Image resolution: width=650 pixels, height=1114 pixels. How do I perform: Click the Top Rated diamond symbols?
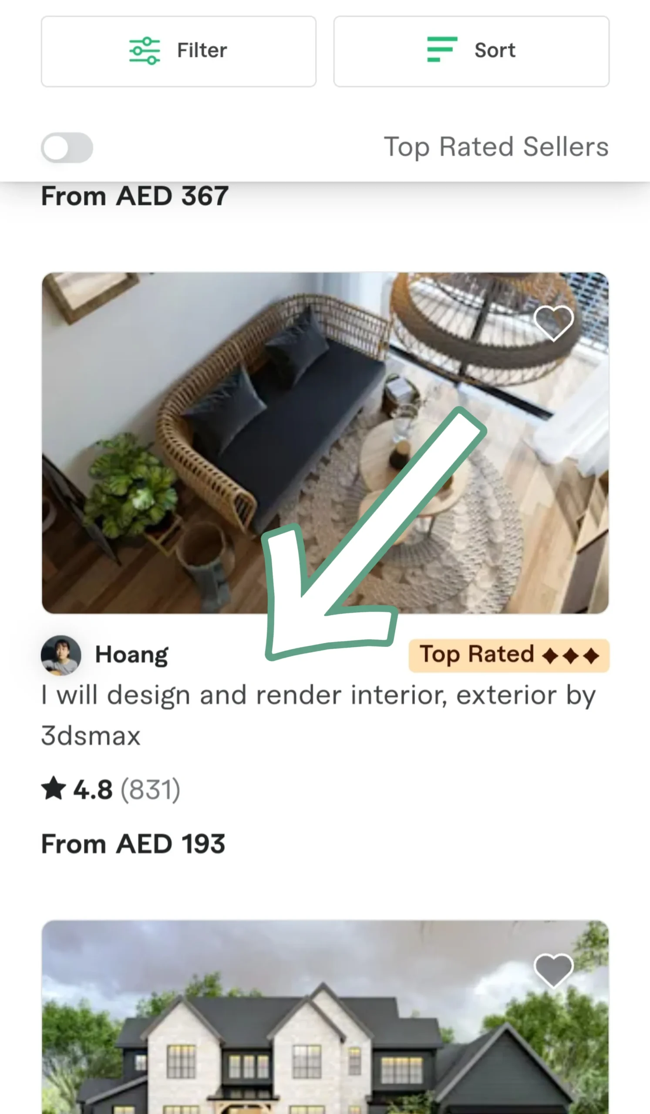point(571,656)
